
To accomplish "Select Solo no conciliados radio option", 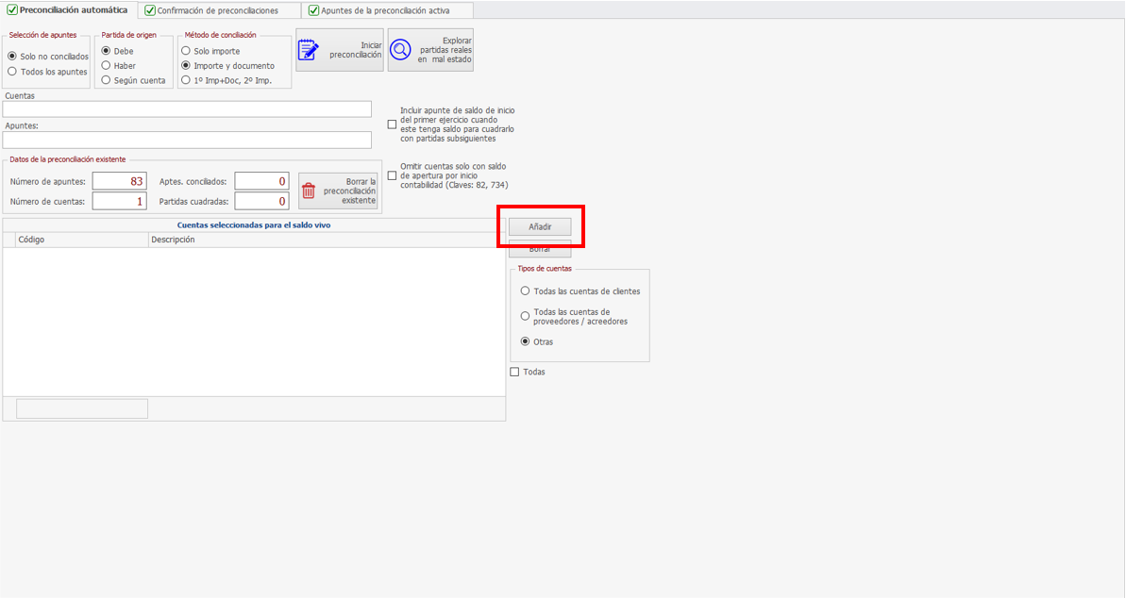I will click(x=12, y=57).
